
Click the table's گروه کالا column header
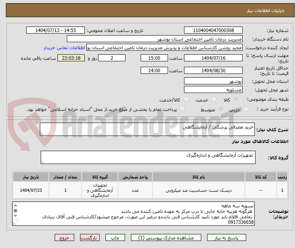[100, 177]
